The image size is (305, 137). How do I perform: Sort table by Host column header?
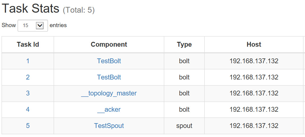[x=254, y=45]
